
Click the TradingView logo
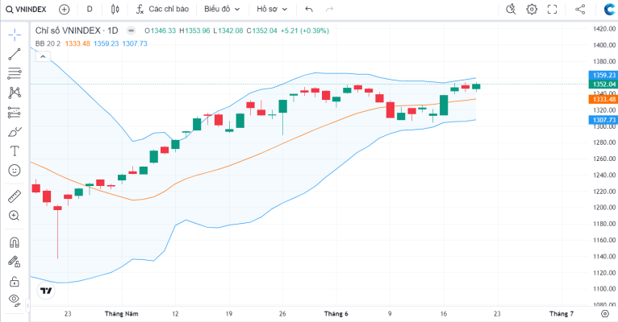[46, 291]
